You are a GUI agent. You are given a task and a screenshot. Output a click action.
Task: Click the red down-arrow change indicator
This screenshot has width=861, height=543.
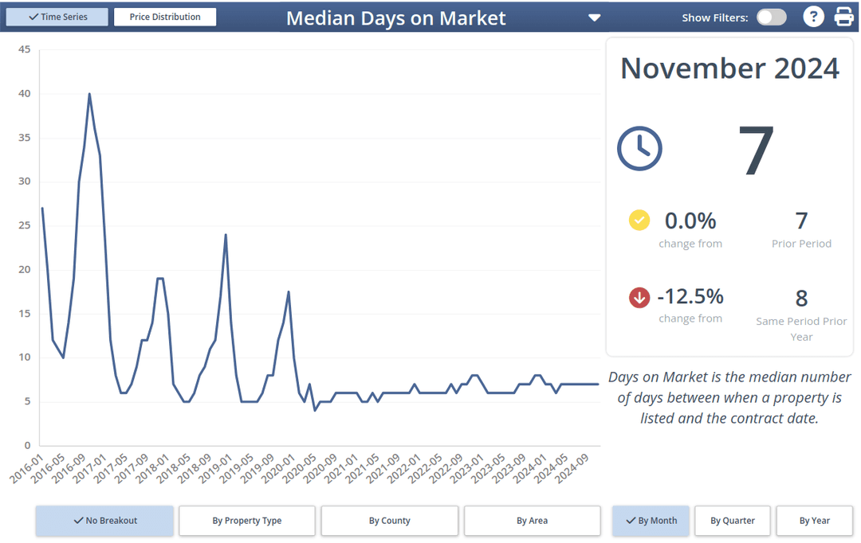[x=639, y=297]
